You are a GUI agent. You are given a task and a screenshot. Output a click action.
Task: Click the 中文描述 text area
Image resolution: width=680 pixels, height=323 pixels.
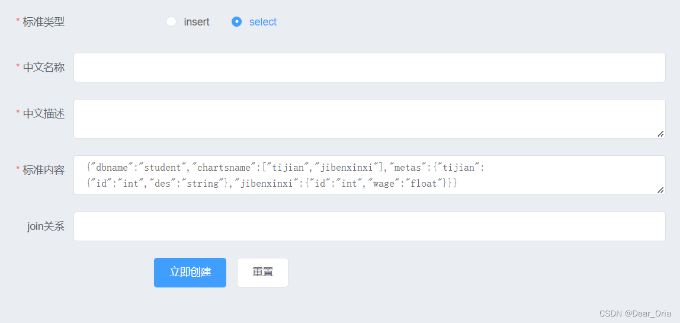[370, 119]
